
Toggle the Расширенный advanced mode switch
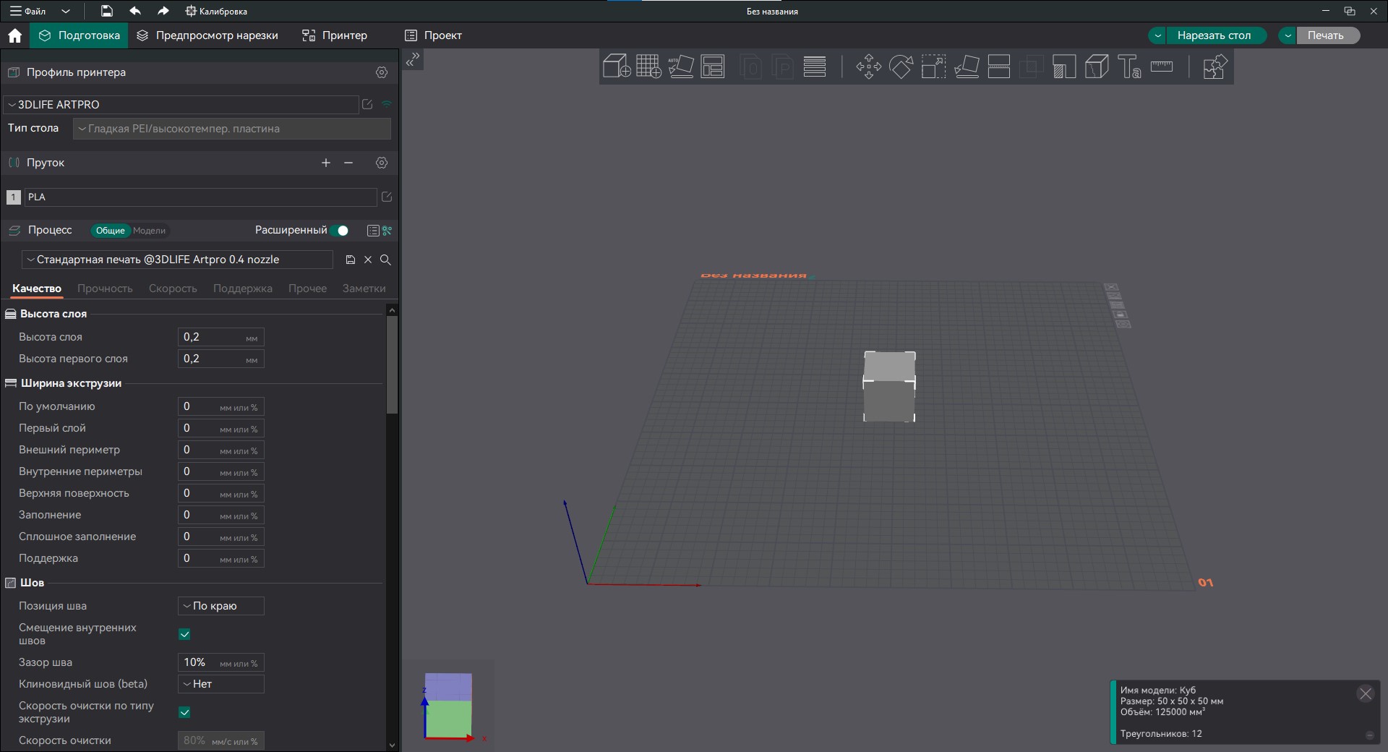pyautogui.click(x=340, y=231)
